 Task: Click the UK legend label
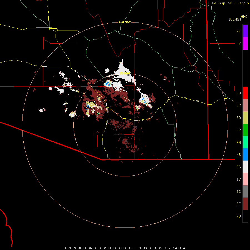pos(238,44)
